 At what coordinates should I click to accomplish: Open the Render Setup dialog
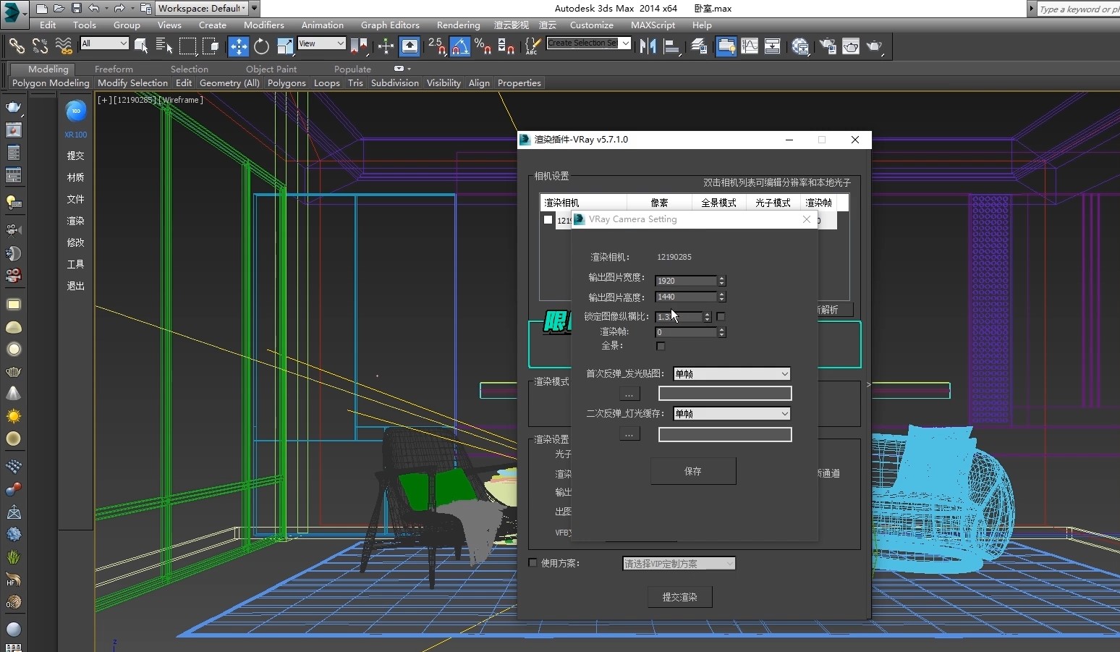828,46
